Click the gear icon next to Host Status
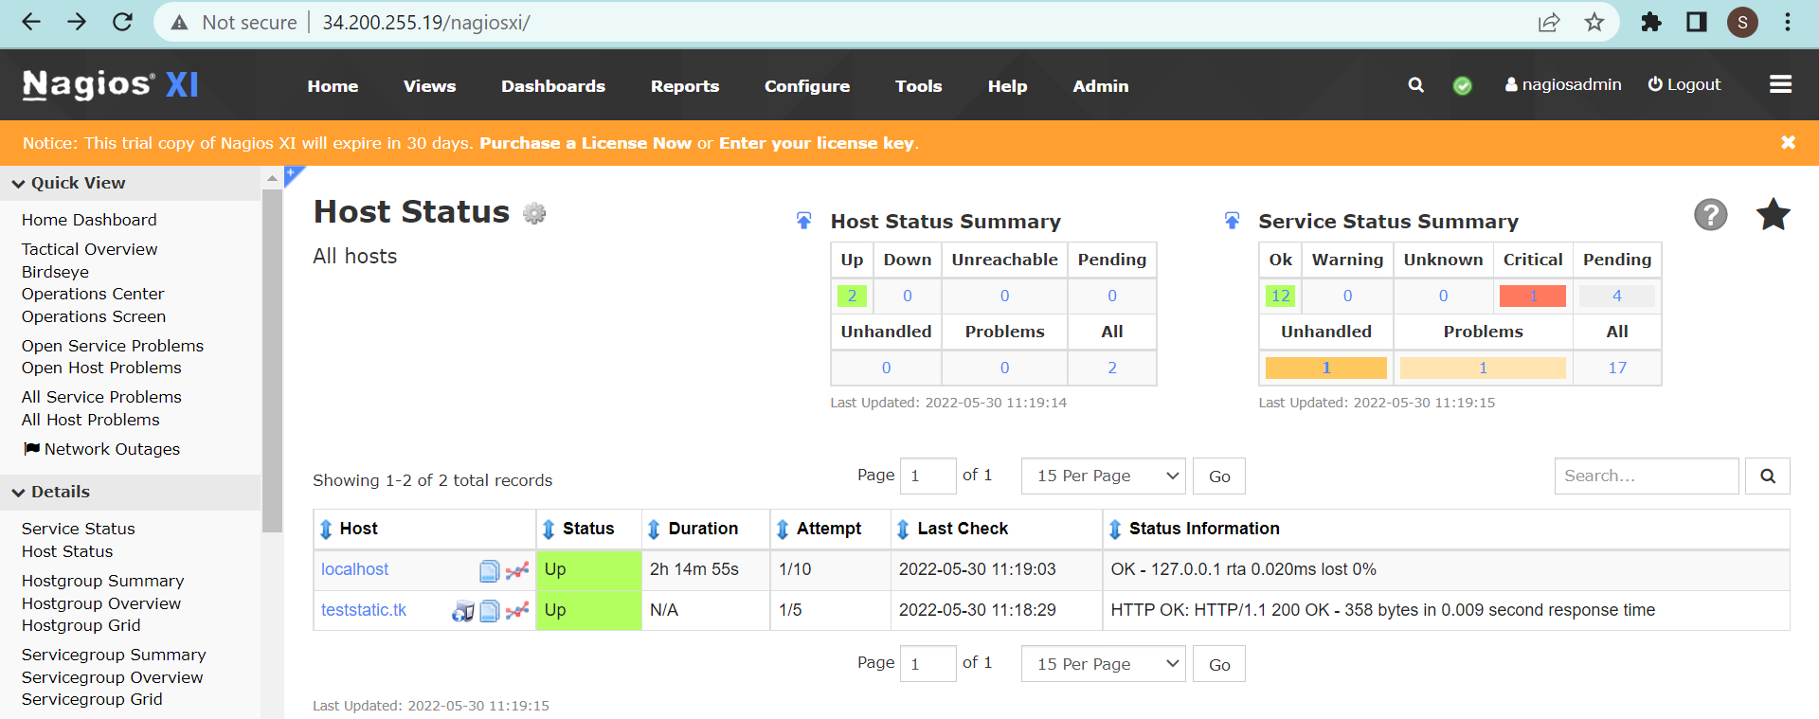1819x719 pixels. tap(534, 213)
